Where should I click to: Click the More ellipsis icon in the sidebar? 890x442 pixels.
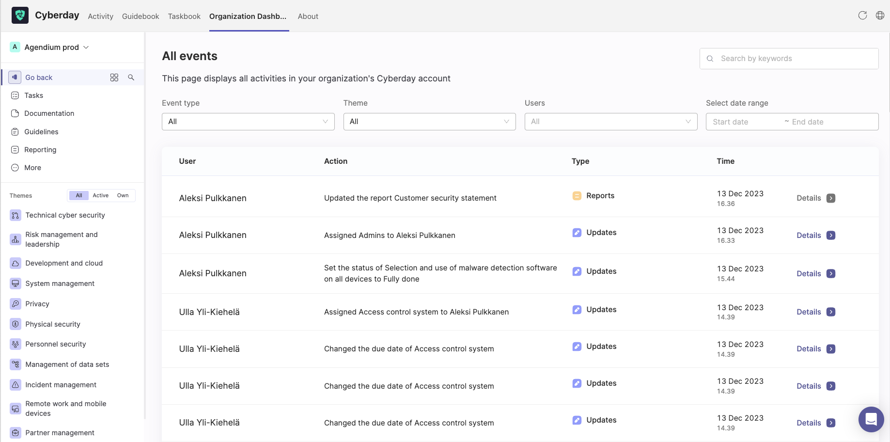[x=15, y=168]
